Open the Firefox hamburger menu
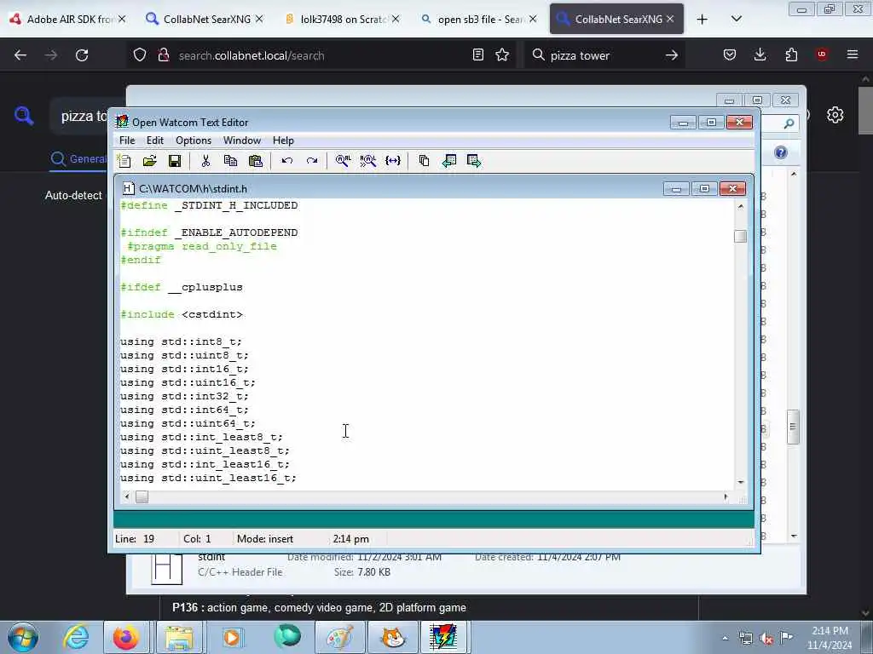 click(853, 54)
